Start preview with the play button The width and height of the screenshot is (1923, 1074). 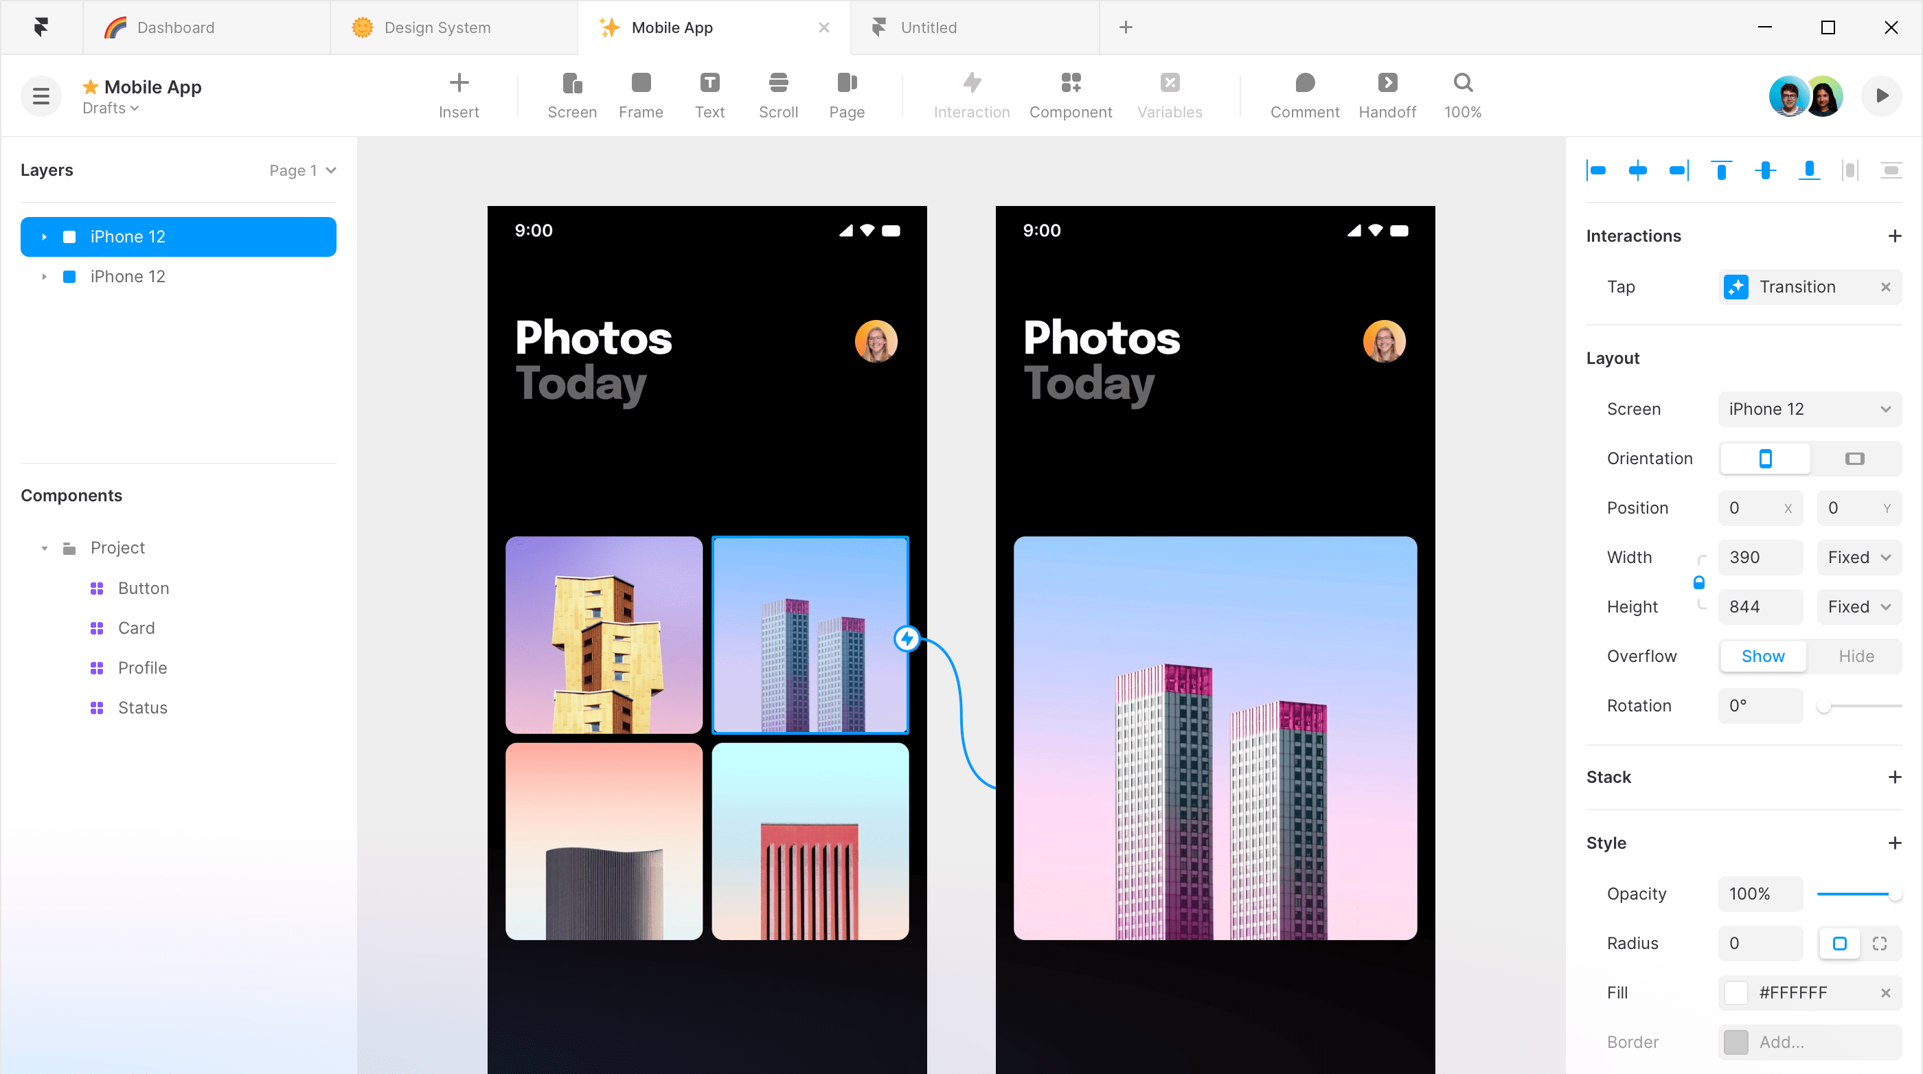tap(1881, 95)
